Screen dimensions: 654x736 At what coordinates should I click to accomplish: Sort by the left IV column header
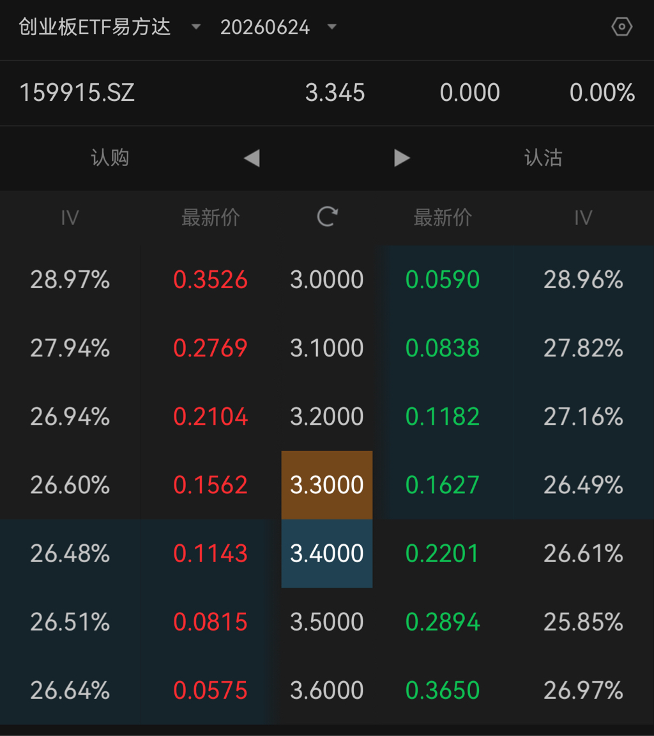click(x=70, y=218)
